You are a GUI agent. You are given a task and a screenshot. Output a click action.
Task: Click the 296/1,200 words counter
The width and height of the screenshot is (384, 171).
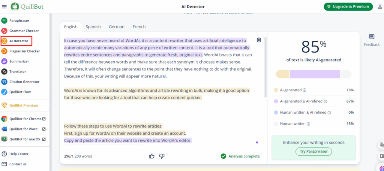pyautogui.click(x=78, y=156)
